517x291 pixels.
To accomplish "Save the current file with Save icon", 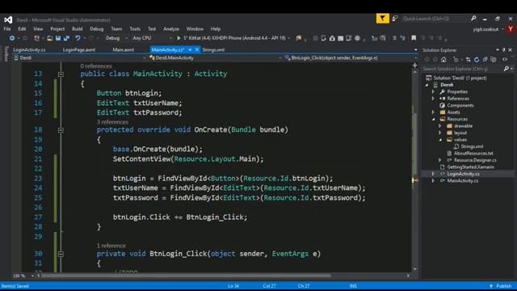I will click(58, 38).
